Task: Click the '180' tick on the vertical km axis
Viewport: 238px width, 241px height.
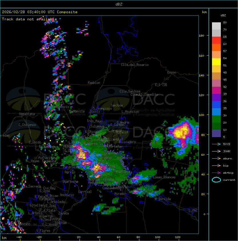Action: [x=201, y=36]
